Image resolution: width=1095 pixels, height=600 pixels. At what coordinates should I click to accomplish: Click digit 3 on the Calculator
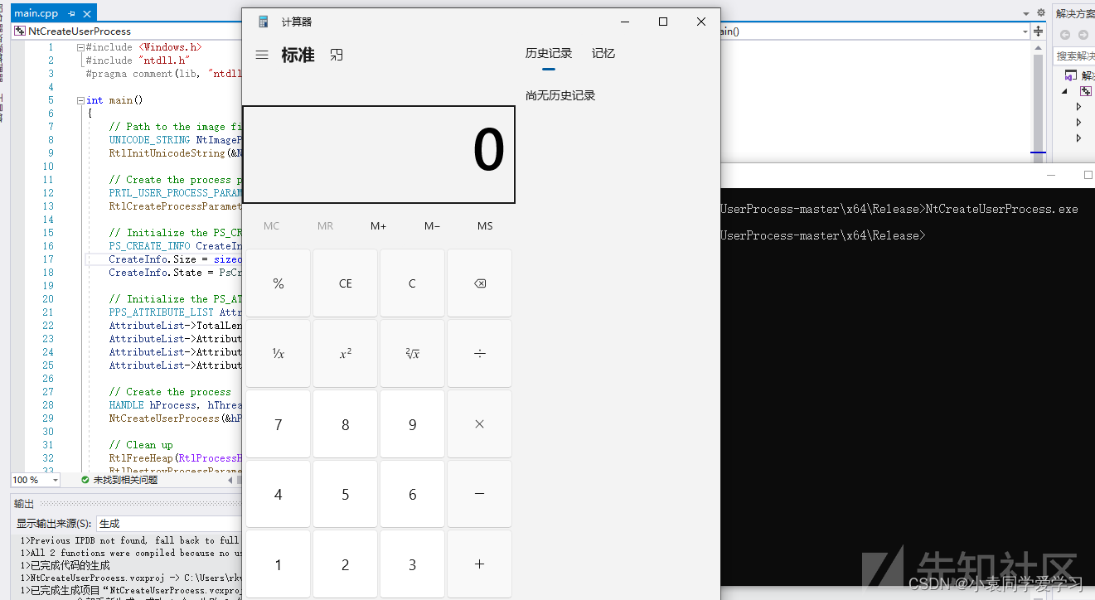(412, 564)
